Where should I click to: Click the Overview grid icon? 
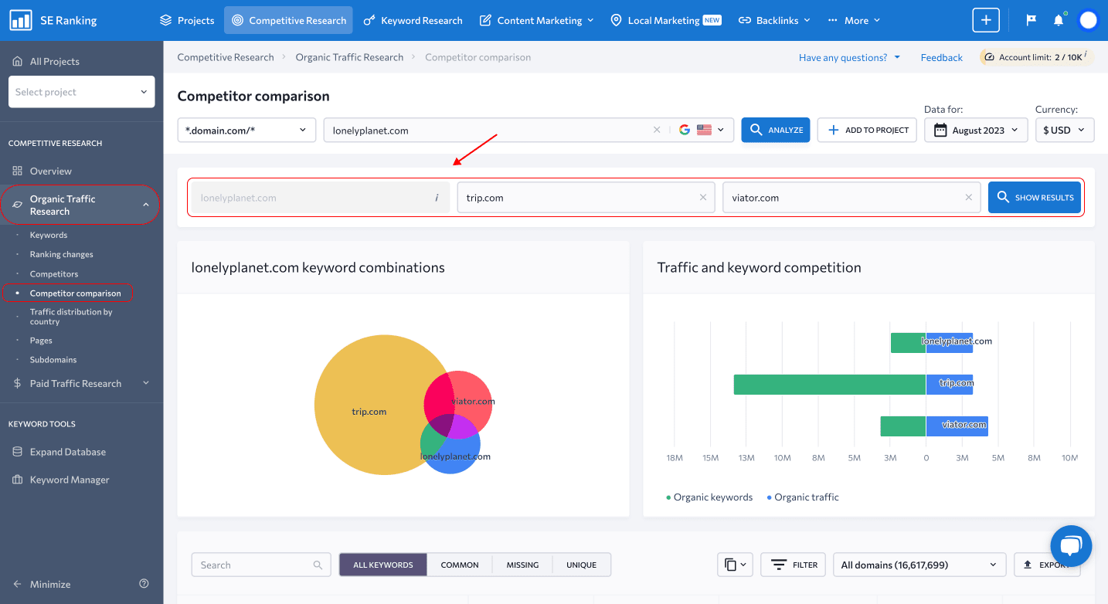18,171
